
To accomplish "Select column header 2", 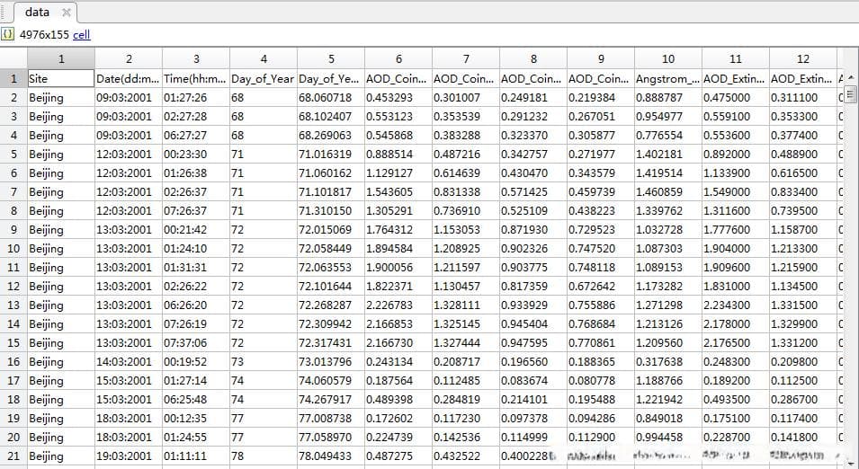I will 129,58.
